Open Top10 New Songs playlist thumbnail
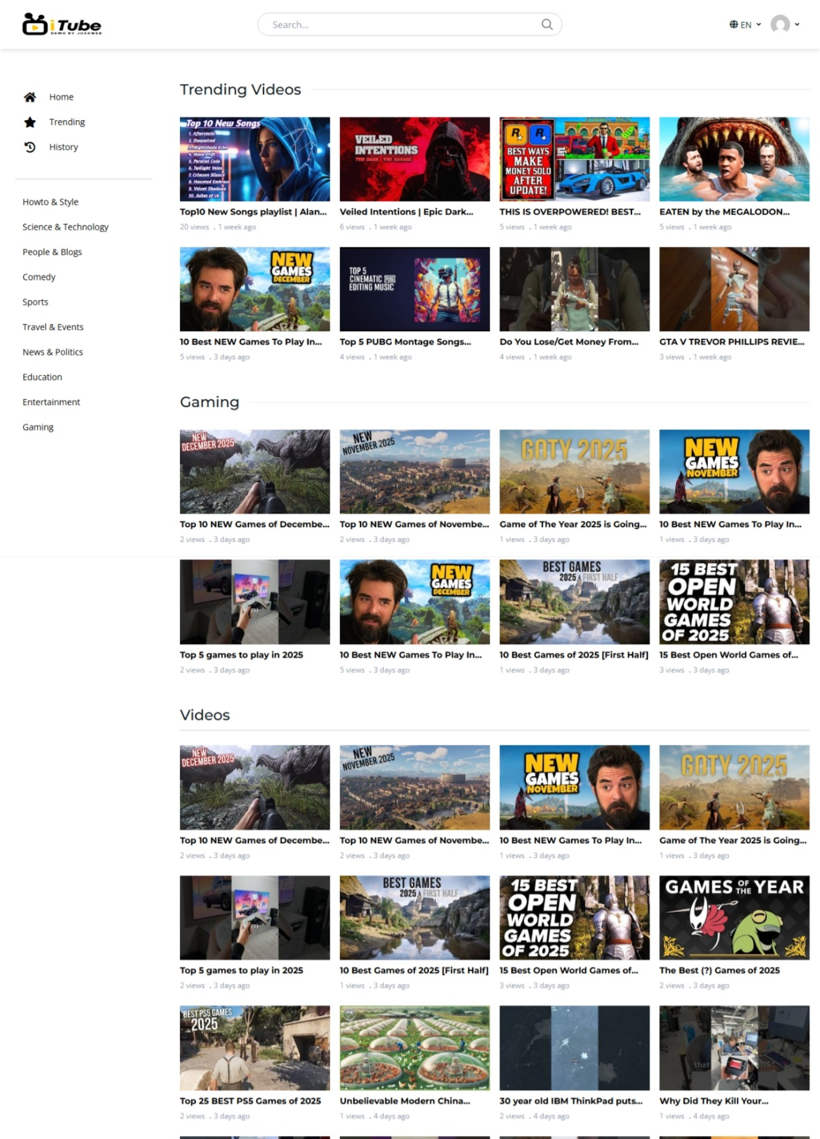820x1139 pixels. tap(255, 159)
